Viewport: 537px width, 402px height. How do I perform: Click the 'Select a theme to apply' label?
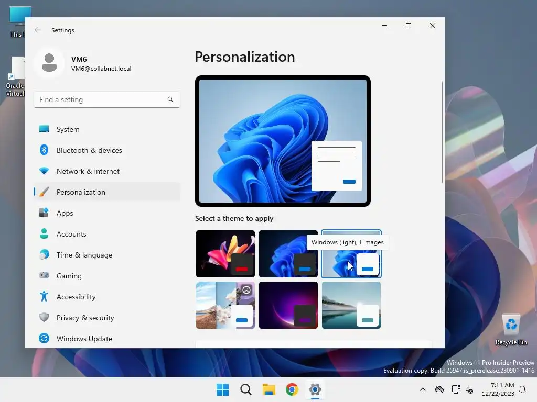tap(234, 218)
